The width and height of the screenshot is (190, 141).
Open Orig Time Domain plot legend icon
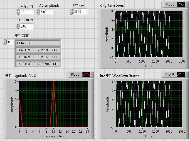pos(181,5)
